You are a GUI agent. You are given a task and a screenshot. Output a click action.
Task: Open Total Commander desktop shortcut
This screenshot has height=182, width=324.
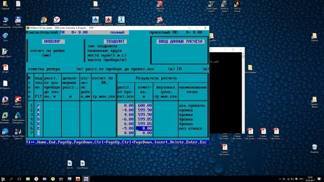[18, 22]
